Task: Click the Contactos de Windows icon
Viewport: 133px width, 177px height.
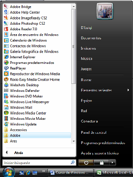Action: (x=6, y=46)
